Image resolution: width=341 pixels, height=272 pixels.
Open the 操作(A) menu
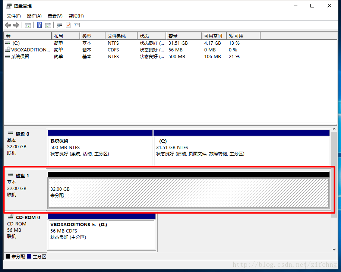tap(34, 16)
